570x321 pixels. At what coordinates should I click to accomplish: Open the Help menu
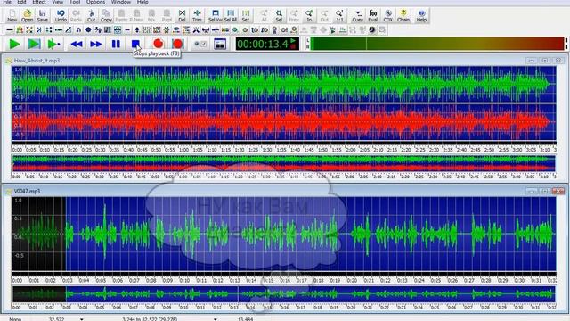coord(142,2)
